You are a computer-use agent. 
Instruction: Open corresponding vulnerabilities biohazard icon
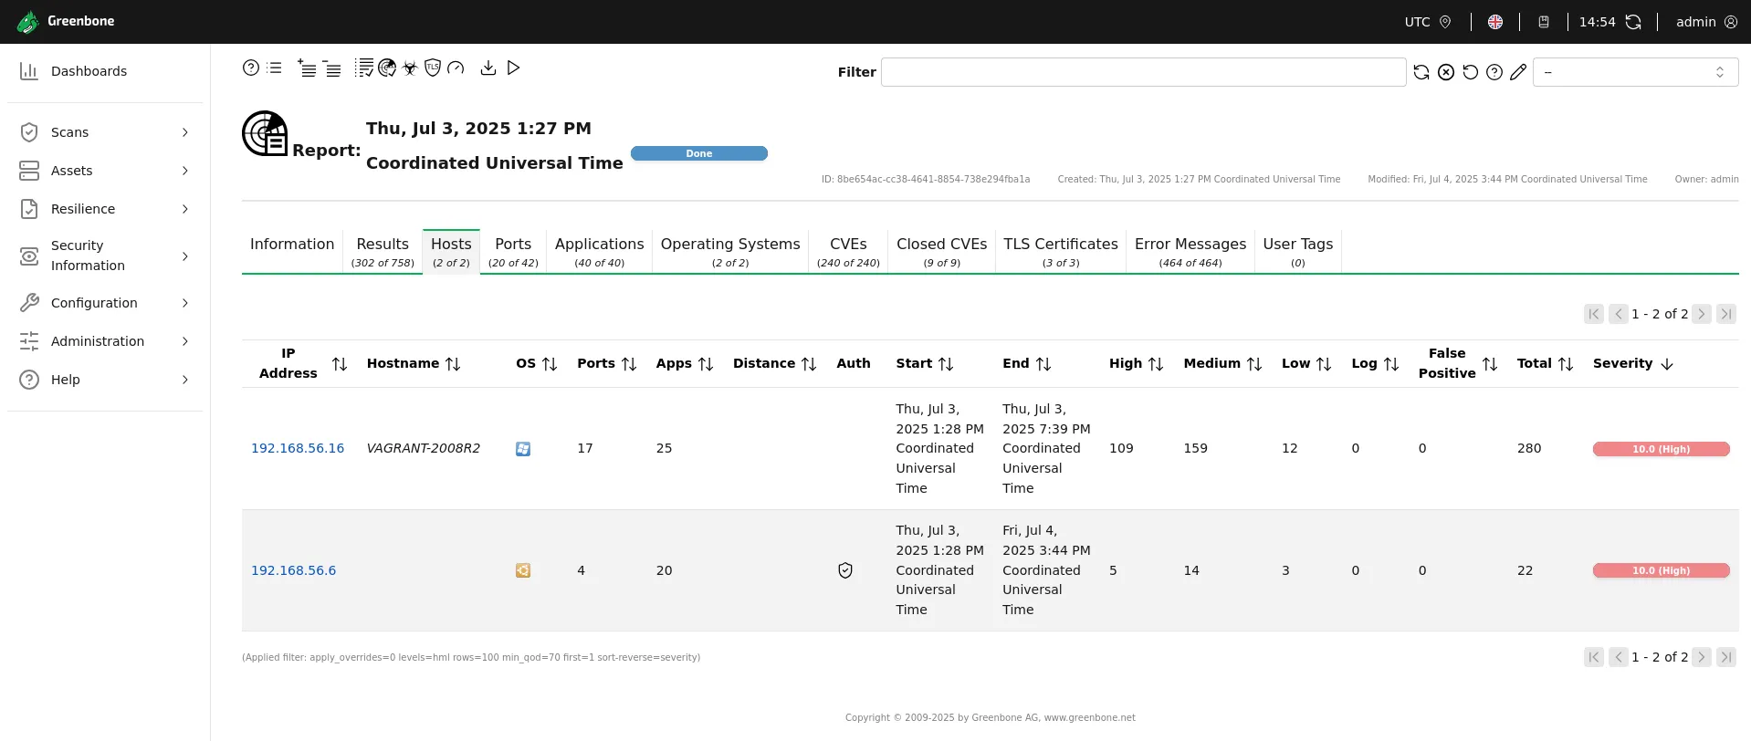click(x=410, y=68)
